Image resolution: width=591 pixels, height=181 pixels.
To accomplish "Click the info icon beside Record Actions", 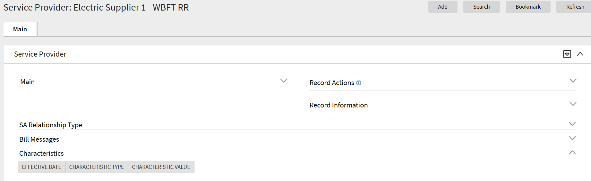I will (x=359, y=83).
